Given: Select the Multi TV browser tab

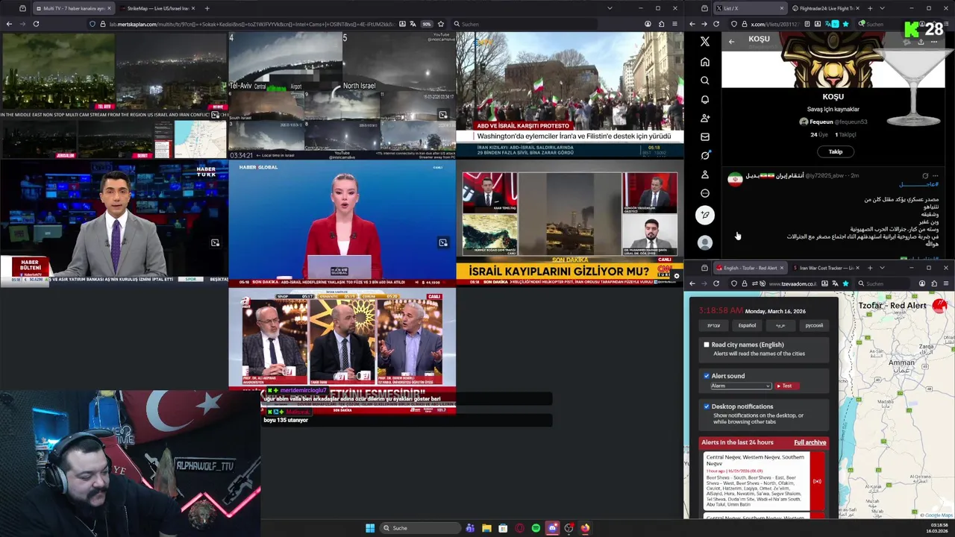Looking at the screenshot, I should click(x=72, y=8).
